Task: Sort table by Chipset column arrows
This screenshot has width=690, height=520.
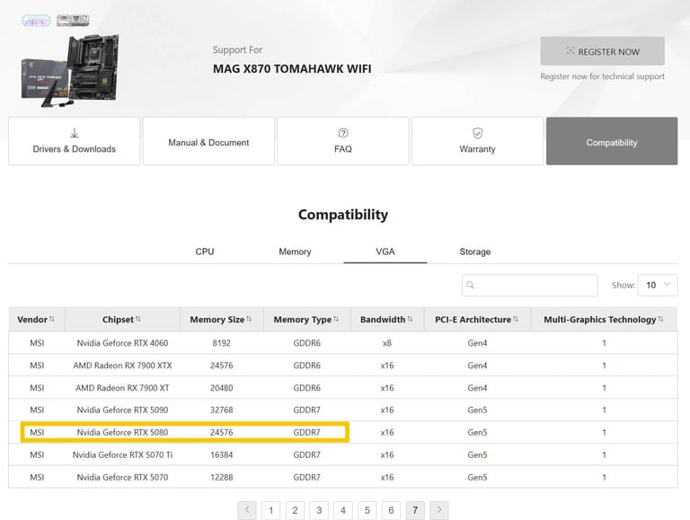Action: 138,319
